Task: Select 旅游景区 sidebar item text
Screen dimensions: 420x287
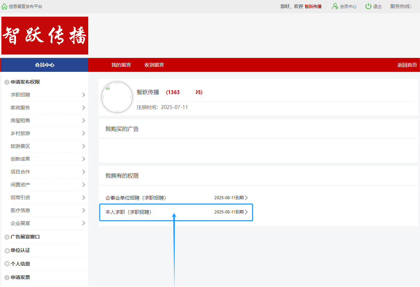Action: [20, 146]
